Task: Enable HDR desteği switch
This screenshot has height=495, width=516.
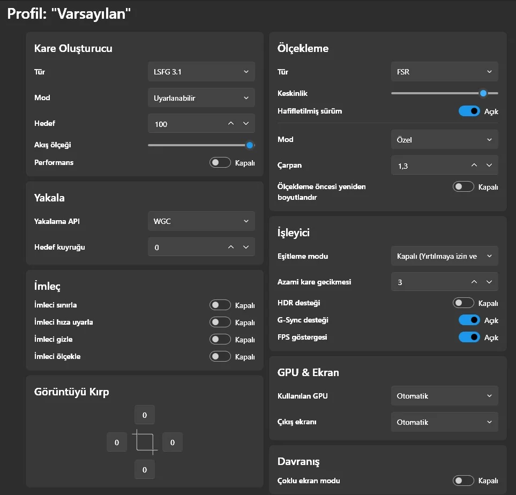Action: (463, 303)
